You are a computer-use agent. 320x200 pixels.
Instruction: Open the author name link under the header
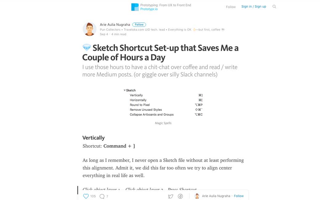[x=115, y=25]
